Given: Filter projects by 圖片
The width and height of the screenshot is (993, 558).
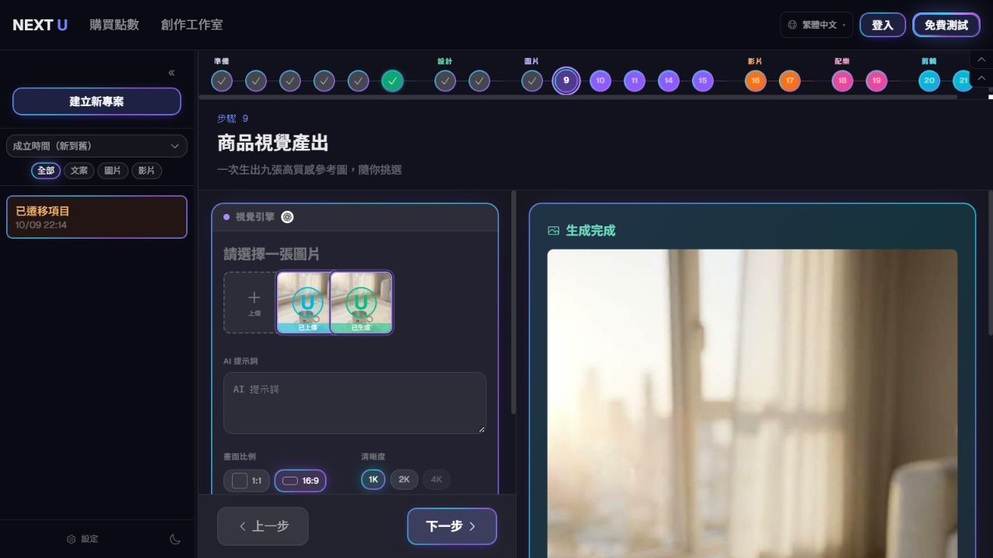Looking at the screenshot, I should click(x=112, y=170).
